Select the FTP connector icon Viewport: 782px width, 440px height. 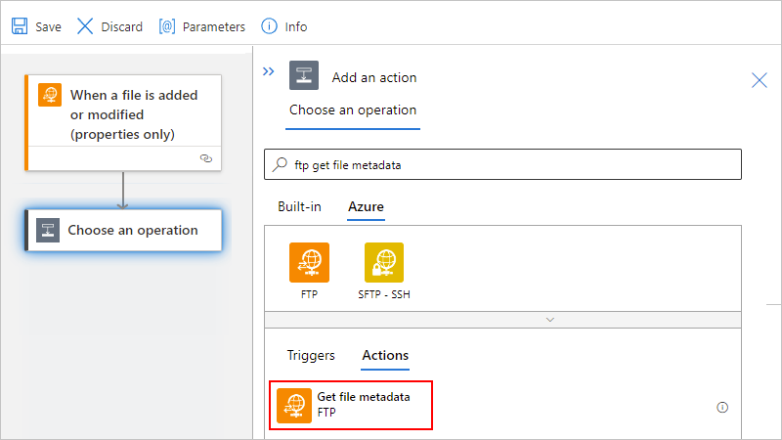pos(309,262)
